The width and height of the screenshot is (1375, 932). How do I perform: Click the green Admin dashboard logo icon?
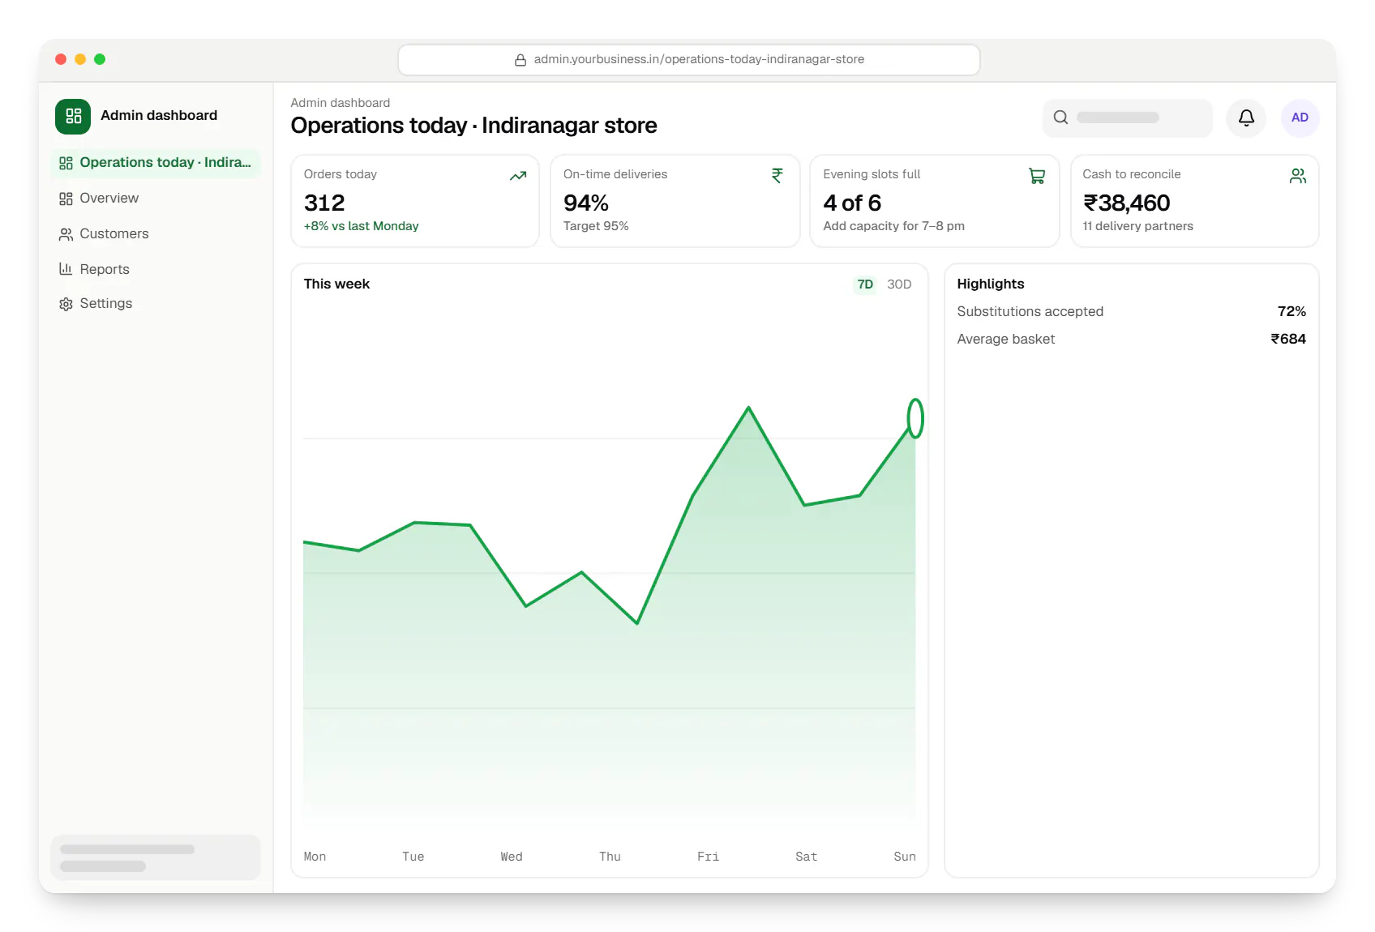pos(73,116)
